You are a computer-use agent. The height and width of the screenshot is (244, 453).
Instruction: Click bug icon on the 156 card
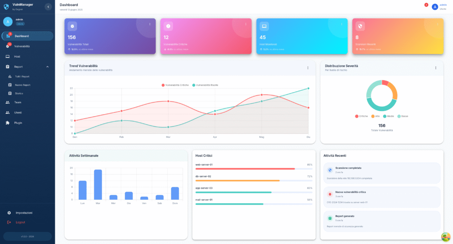[72, 26]
